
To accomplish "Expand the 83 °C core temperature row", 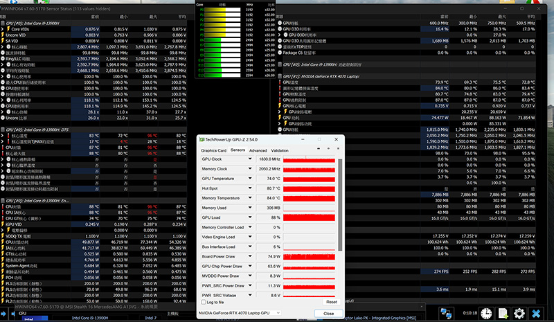I will coord(3,136).
